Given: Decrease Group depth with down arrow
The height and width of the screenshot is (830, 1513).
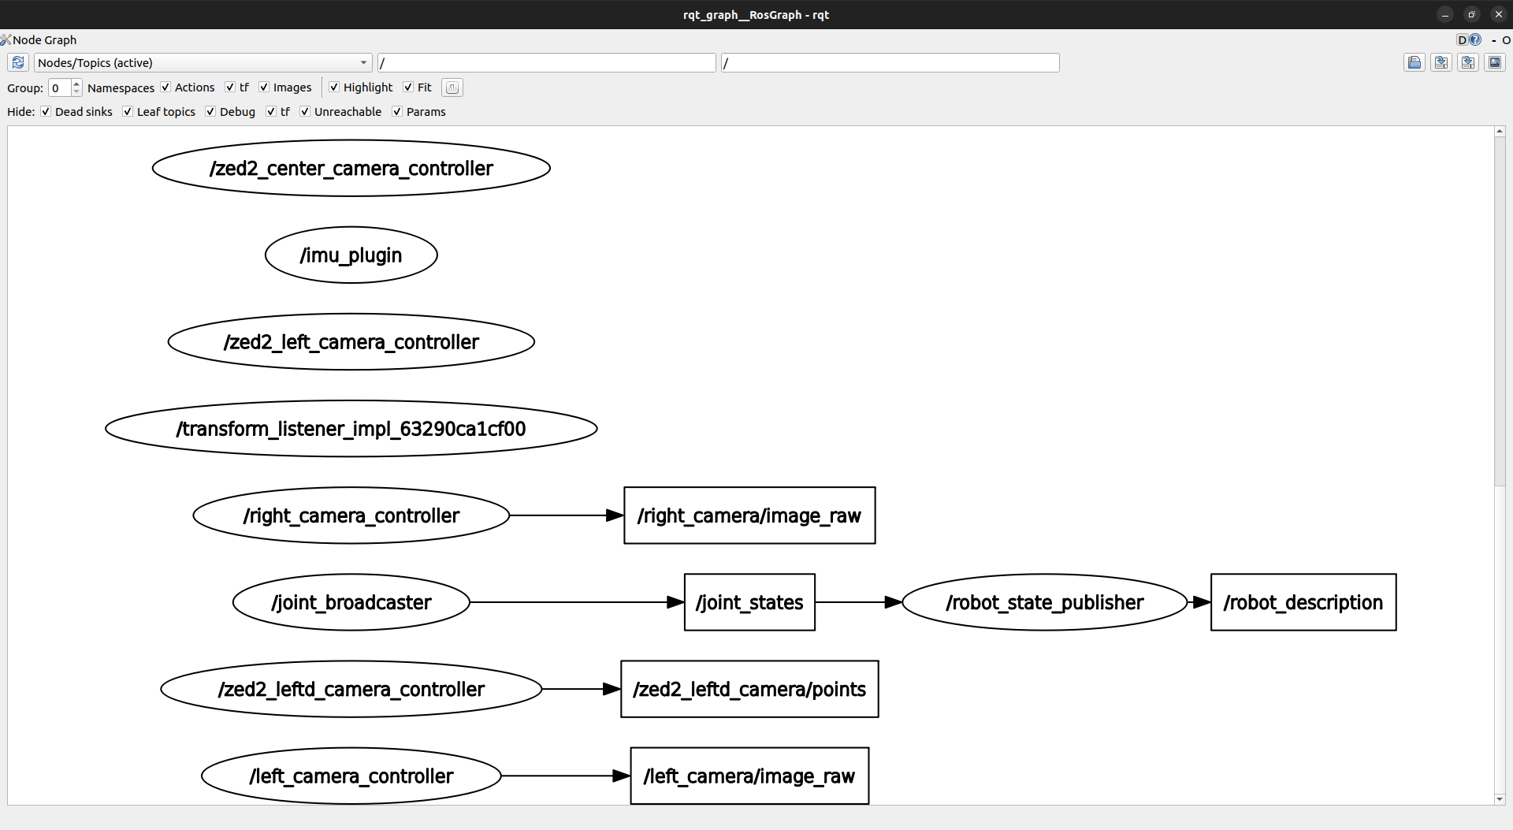Looking at the screenshot, I should click(x=76, y=91).
